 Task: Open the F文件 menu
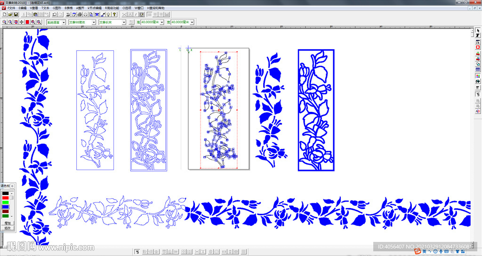[x=11, y=8]
